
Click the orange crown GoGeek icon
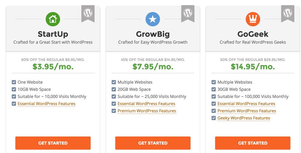[253, 19]
